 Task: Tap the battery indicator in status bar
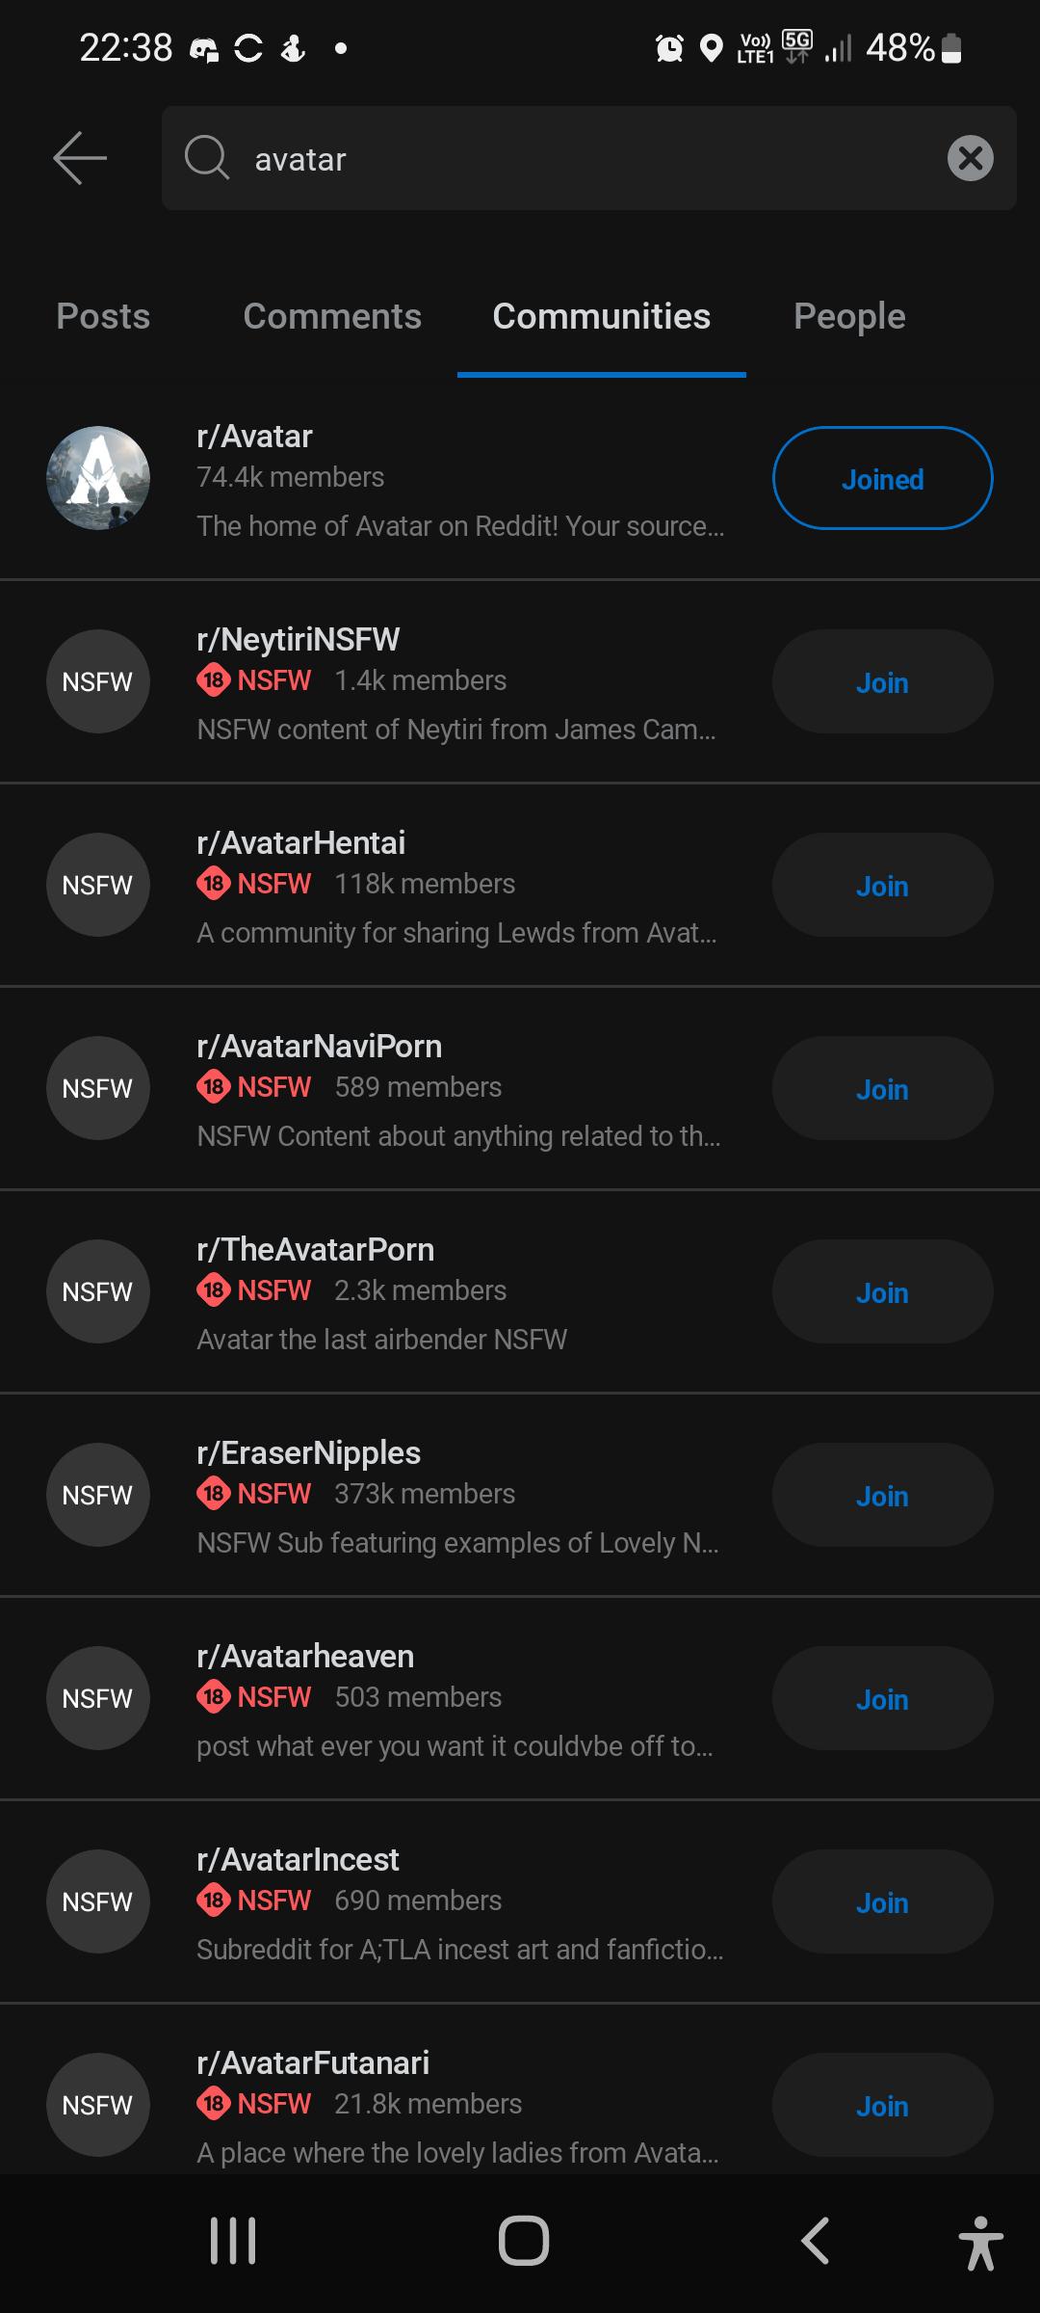(950, 47)
